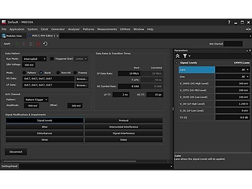
Task: Enable the Triggered Start checkbox
Action: pos(52,59)
